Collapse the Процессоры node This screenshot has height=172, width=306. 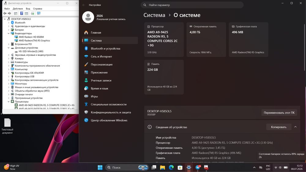(x=9, y=102)
